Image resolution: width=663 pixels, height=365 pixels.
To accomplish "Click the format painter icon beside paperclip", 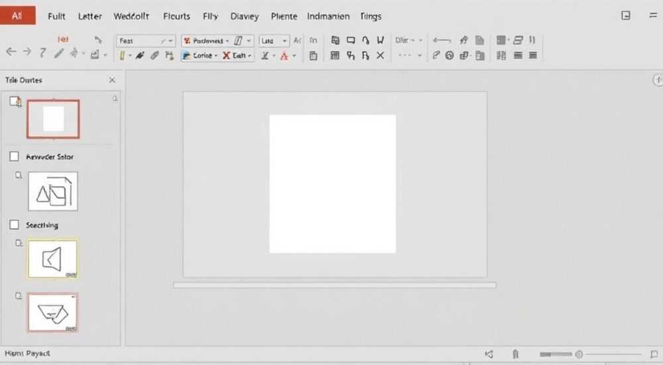I will coord(170,56).
